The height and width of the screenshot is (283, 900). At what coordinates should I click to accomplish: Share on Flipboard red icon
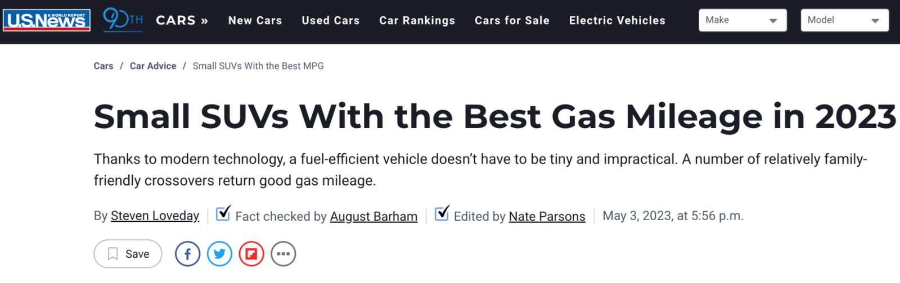[251, 254]
